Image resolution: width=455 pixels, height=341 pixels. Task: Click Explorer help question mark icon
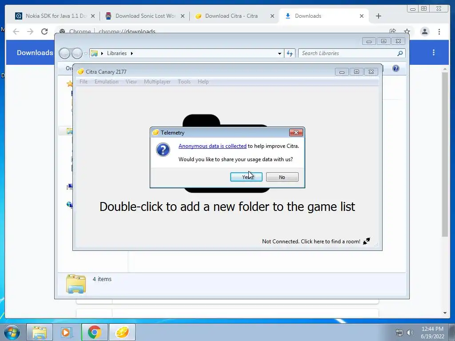pyautogui.click(x=396, y=68)
